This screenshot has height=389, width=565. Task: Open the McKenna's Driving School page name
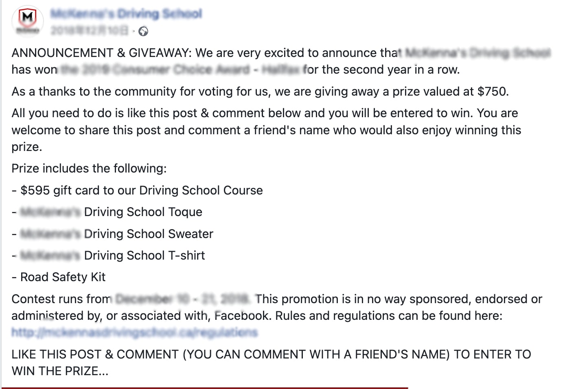[x=126, y=14]
